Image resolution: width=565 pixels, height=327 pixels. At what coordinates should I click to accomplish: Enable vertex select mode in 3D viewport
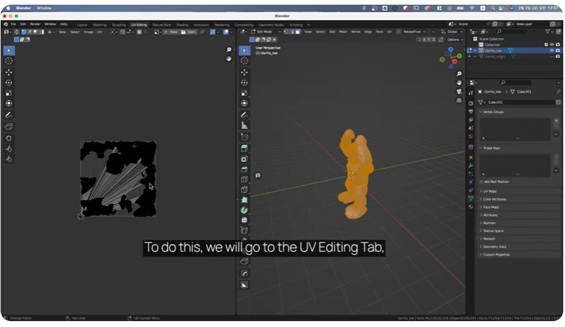pyautogui.click(x=286, y=32)
